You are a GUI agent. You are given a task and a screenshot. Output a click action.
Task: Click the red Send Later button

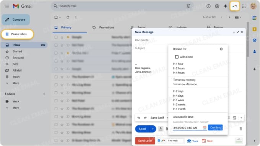145,141
